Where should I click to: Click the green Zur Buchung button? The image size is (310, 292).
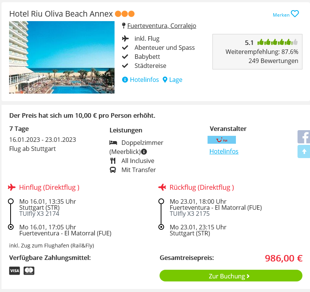click(x=231, y=276)
